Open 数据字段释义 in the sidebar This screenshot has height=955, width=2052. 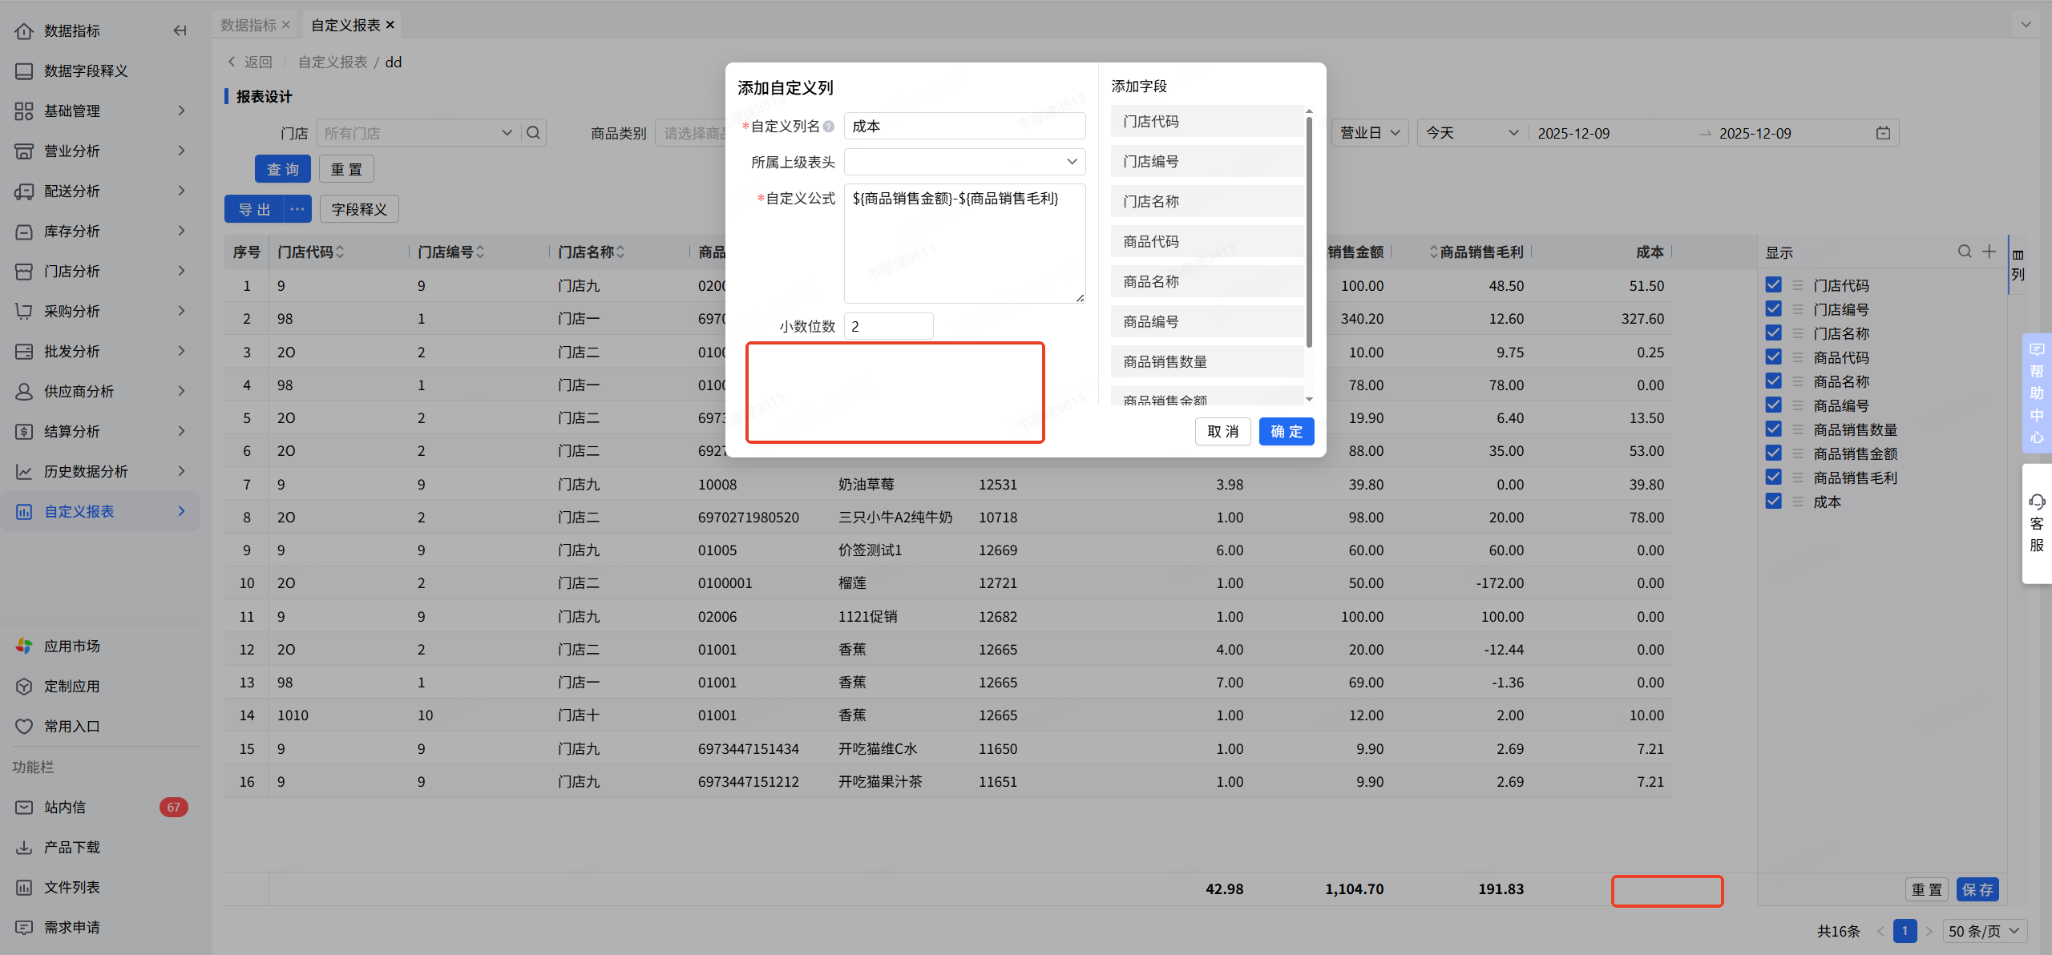point(86,71)
